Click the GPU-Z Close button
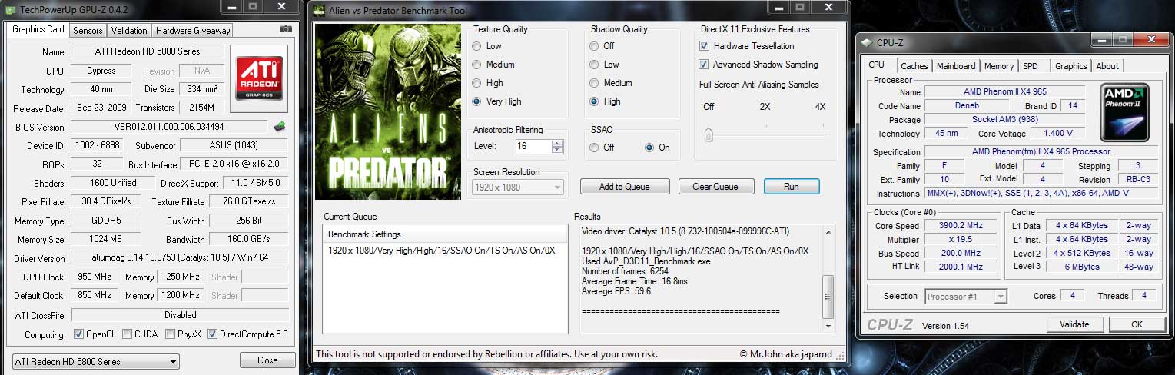 [x=267, y=360]
